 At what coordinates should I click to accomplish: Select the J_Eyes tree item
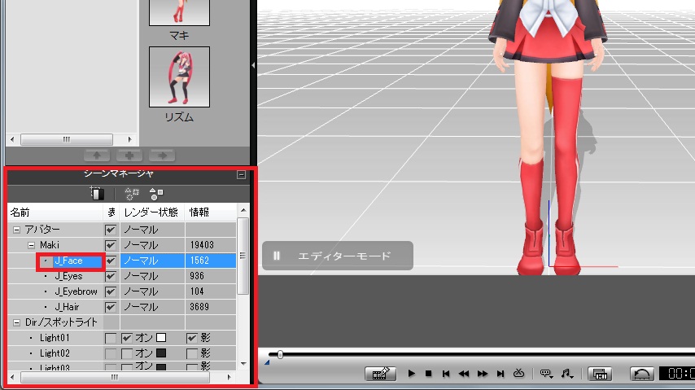coord(68,276)
